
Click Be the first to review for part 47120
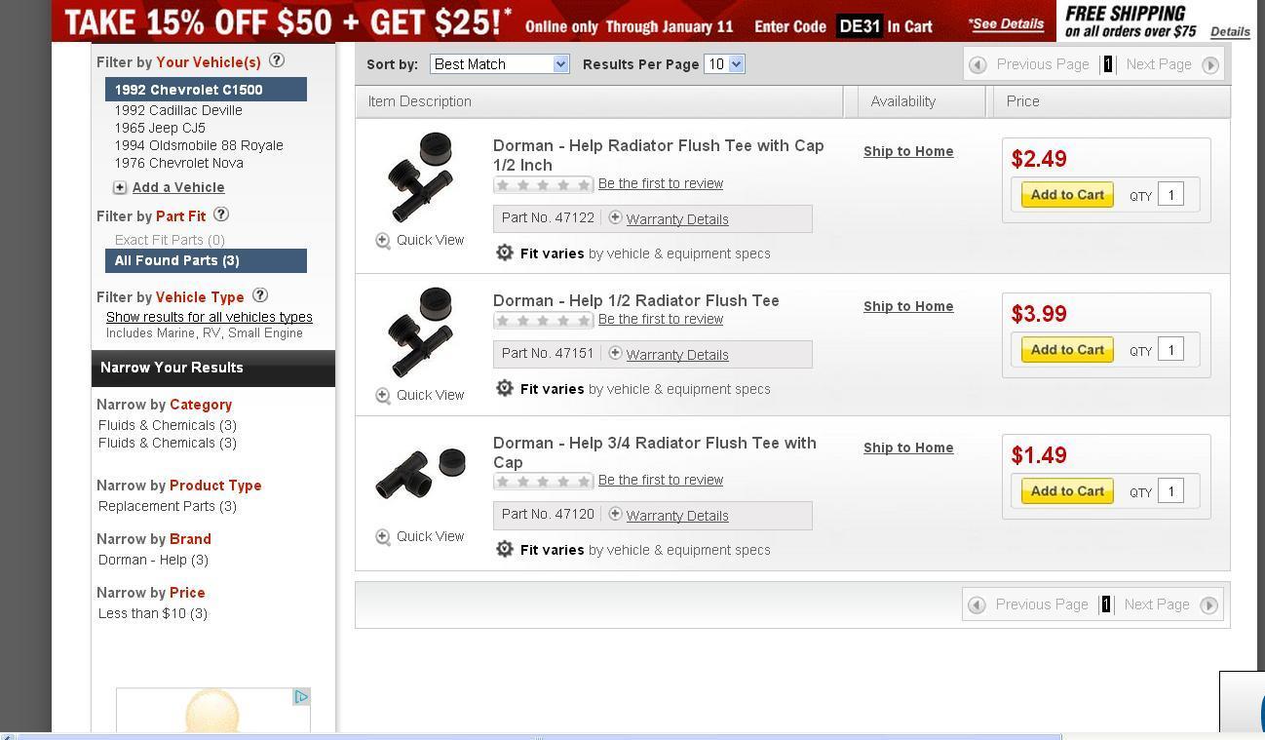(x=661, y=480)
